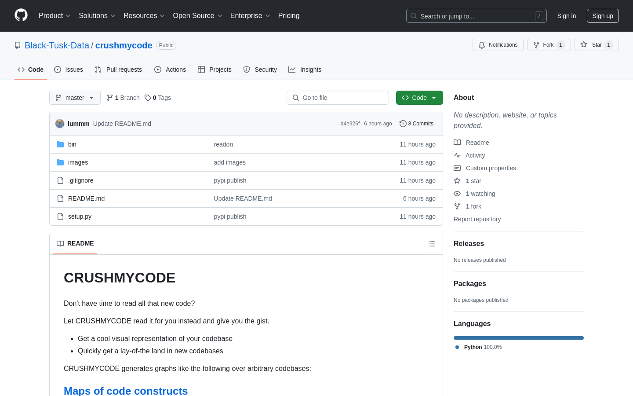This screenshot has height=396, width=633.
Task: Click the Notifications bell button
Action: coord(498,45)
